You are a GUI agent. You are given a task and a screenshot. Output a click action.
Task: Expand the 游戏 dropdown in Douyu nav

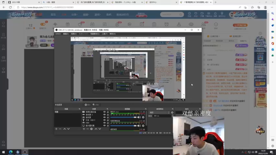[98, 15]
